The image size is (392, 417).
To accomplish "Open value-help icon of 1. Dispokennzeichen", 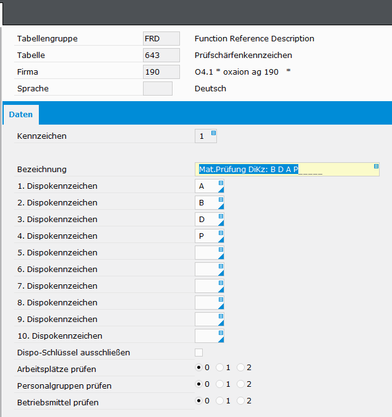I will tap(221, 183).
